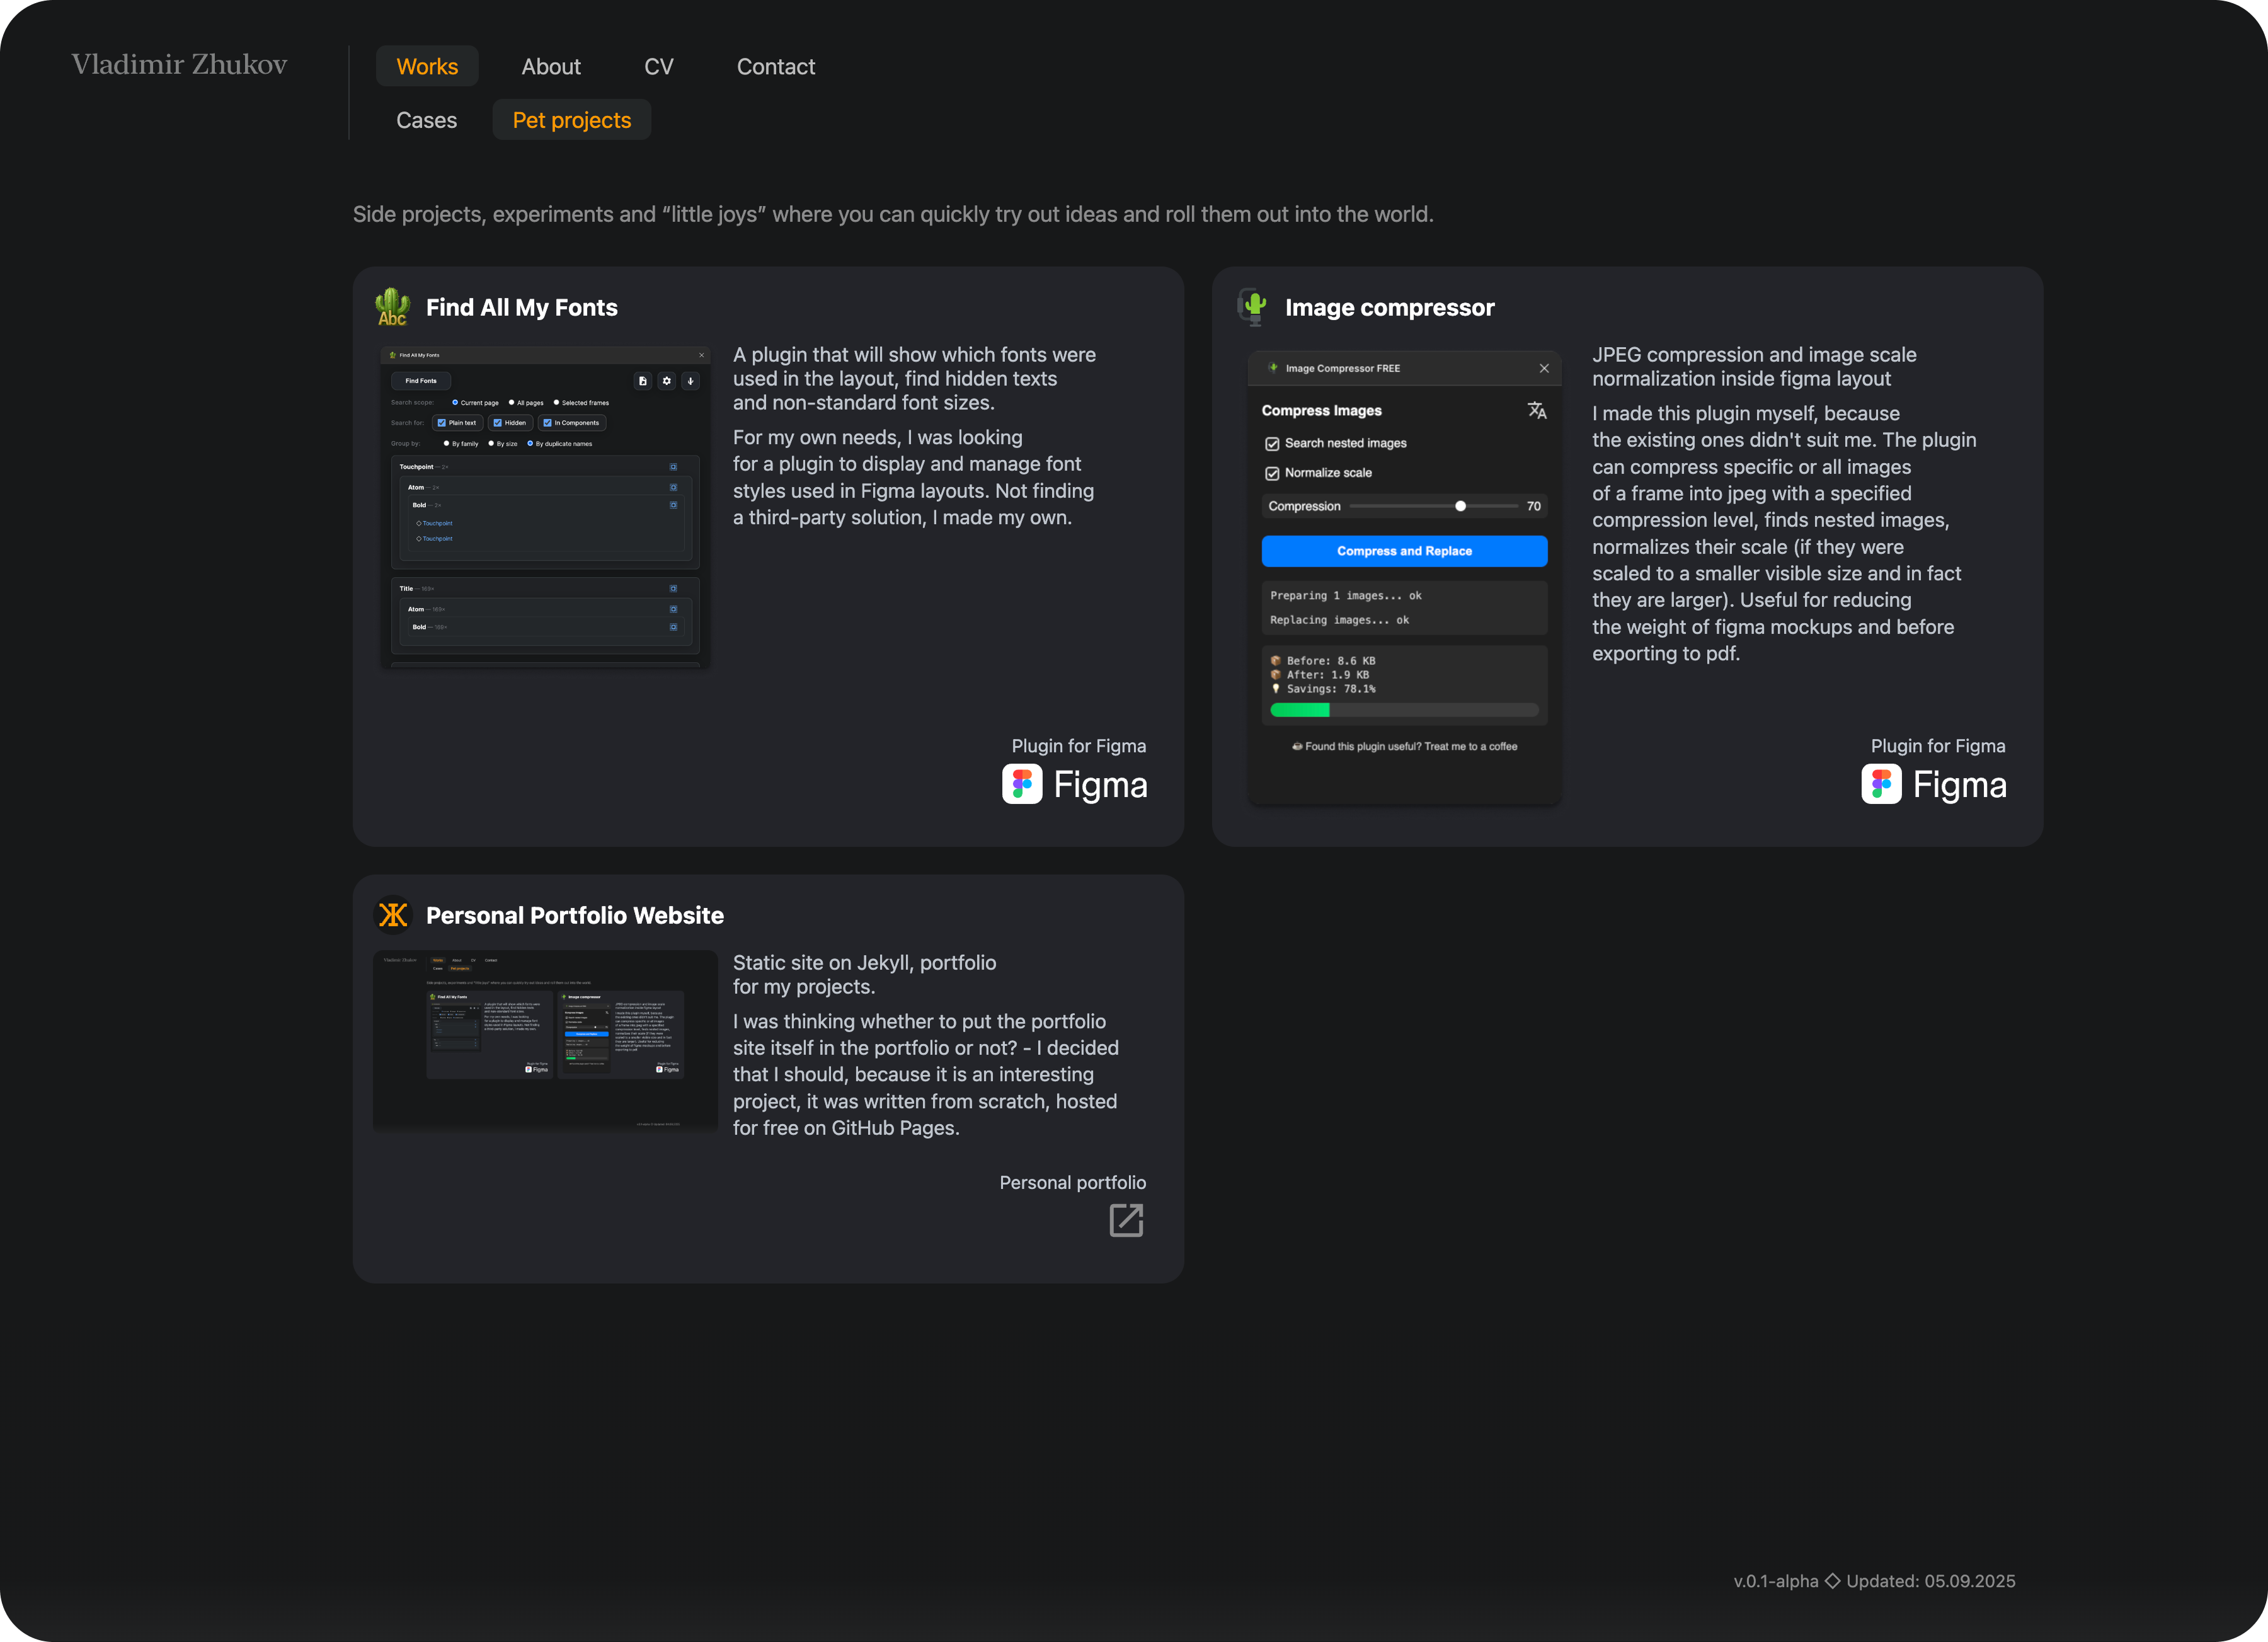Toggle the Search nested images checkbox

pyautogui.click(x=1272, y=443)
